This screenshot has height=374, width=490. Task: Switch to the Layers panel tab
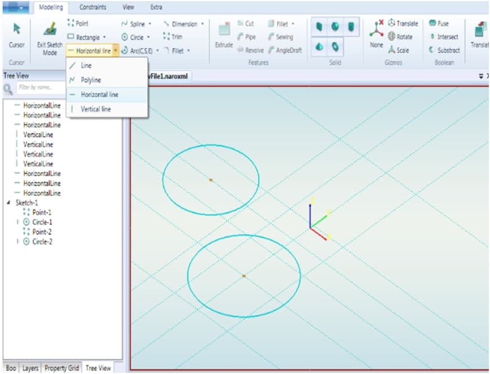[x=30, y=368]
